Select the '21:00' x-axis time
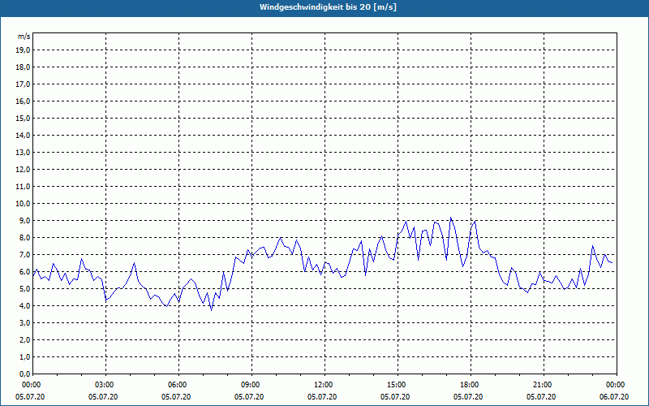The width and height of the screenshot is (649, 406). pyautogui.click(x=544, y=385)
